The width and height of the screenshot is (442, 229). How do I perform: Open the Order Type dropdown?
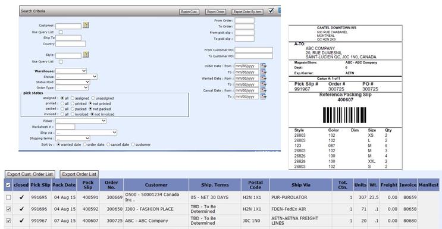click(x=72, y=87)
